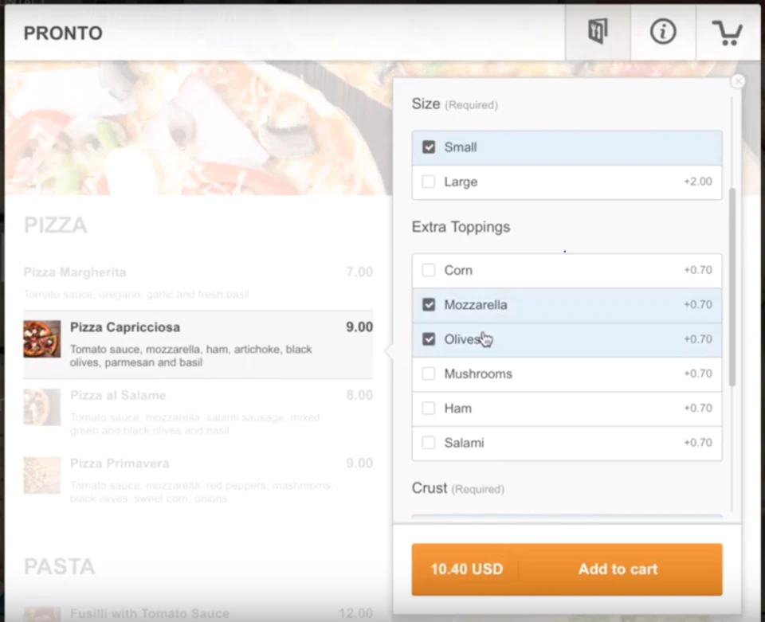765x622 pixels.
Task: Check the Salami topping option
Action: pos(428,443)
